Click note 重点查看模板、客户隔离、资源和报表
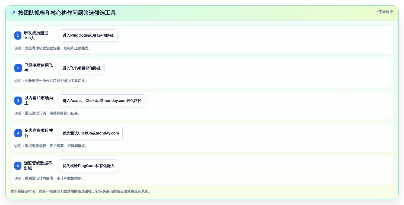Viewport: 404px width, 205px height. [x=51, y=146]
